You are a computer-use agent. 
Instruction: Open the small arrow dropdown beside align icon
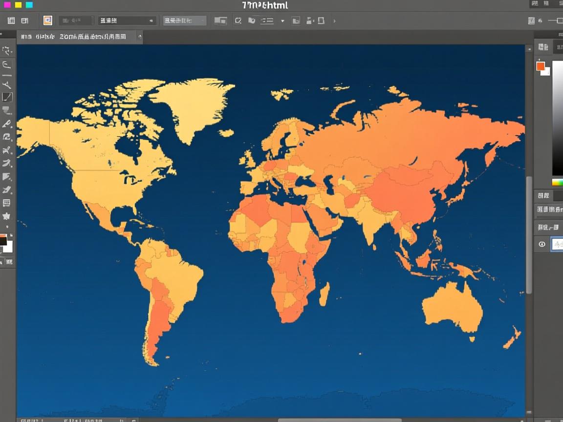(x=282, y=21)
